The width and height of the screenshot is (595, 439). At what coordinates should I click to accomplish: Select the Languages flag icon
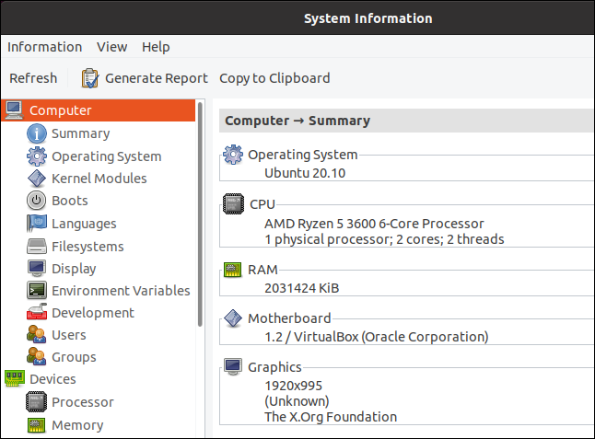37,224
